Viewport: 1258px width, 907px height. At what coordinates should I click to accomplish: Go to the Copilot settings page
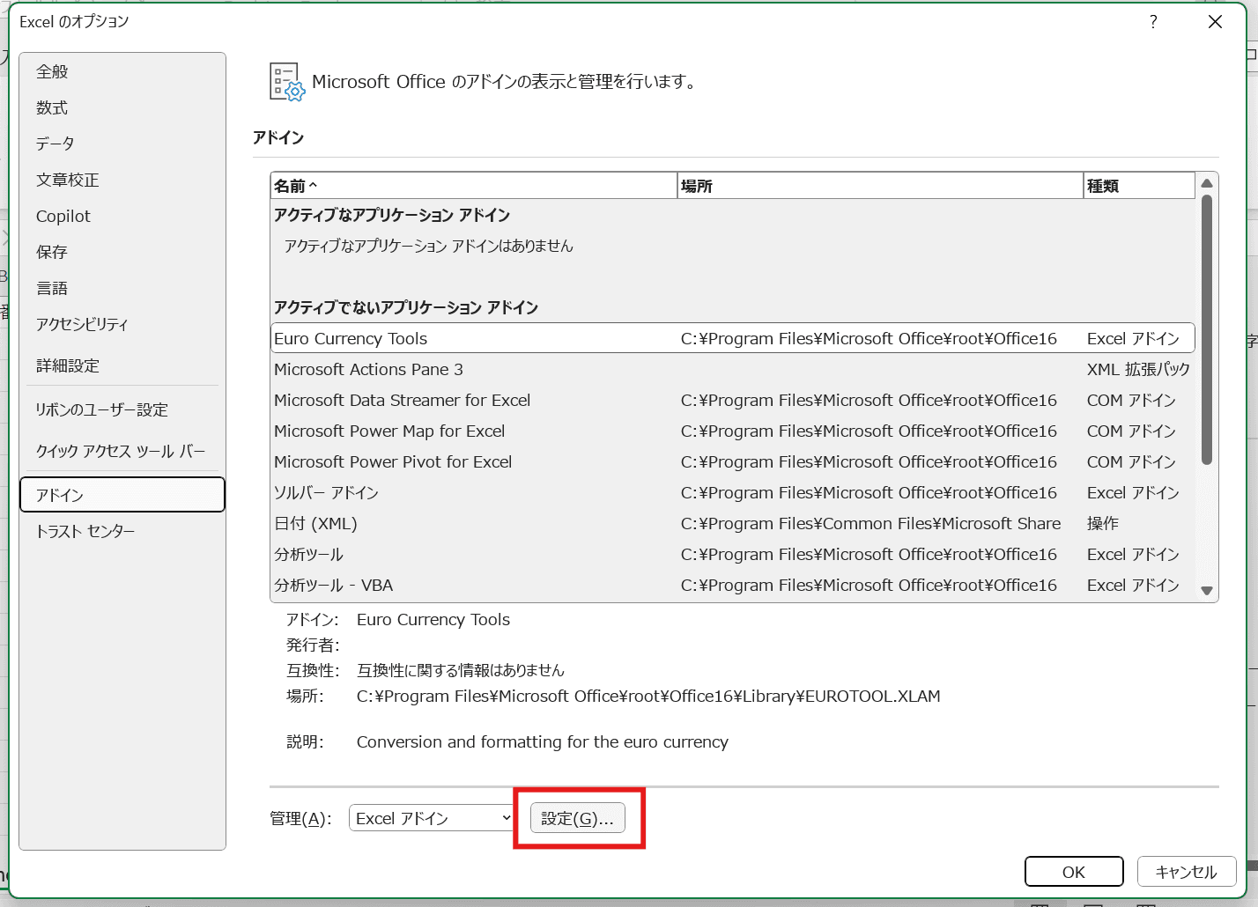point(63,216)
